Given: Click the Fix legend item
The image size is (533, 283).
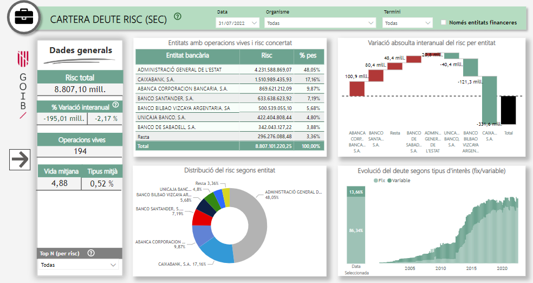Looking at the screenshot, I should [x=379, y=181].
